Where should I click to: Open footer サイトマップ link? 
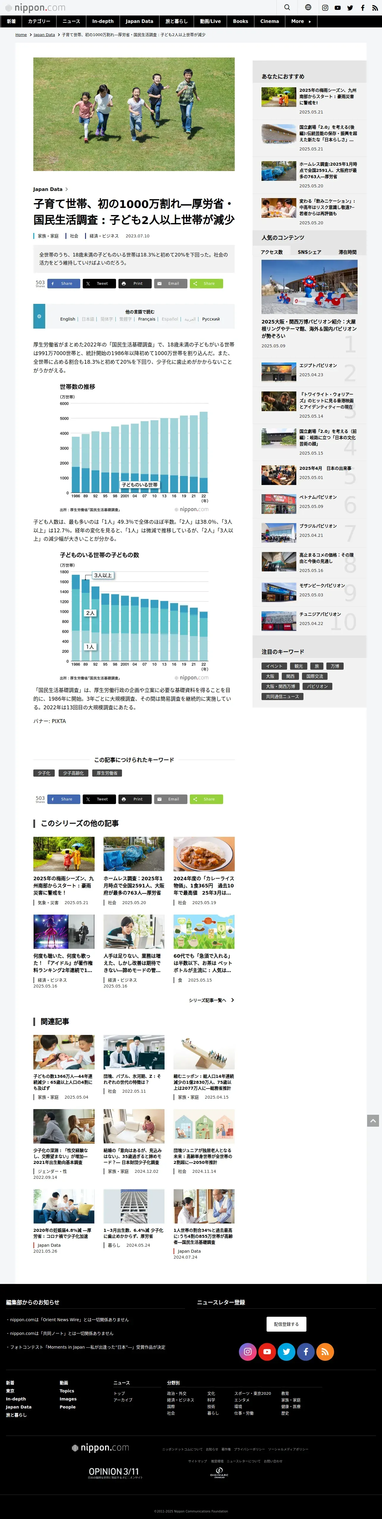tap(198, 1461)
